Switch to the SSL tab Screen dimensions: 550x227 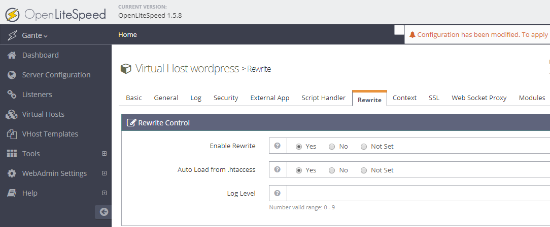coord(434,98)
